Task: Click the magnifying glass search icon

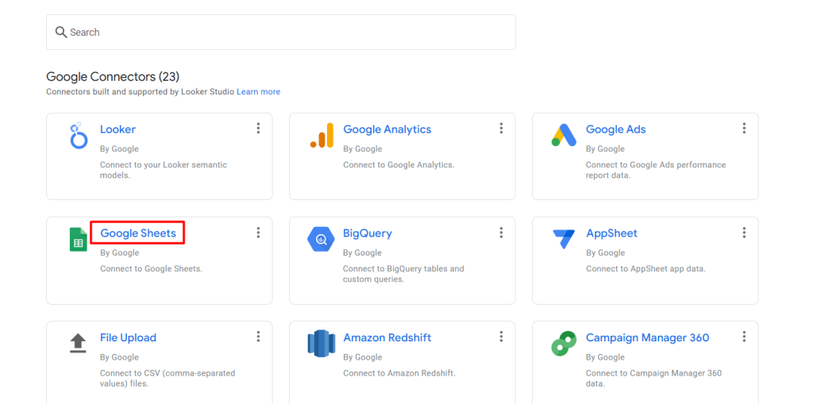Action: [x=61, y=33]
